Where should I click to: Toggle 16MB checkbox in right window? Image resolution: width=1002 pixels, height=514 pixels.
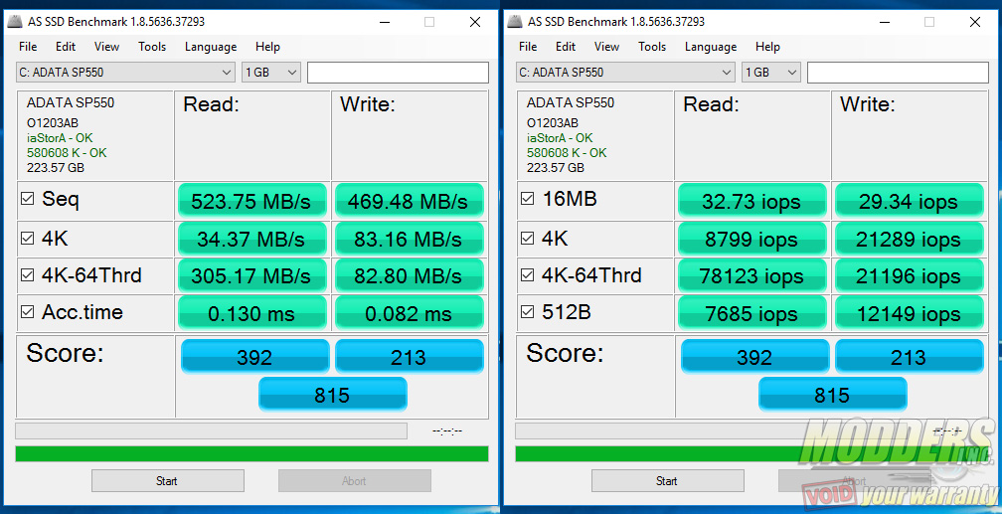coord(527,199)
